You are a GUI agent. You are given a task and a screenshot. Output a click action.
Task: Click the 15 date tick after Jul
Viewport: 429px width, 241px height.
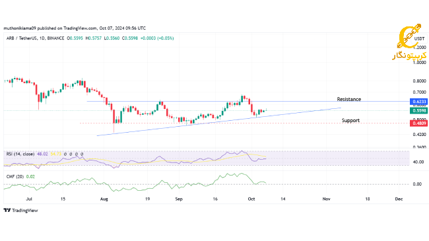pos(63,199)
